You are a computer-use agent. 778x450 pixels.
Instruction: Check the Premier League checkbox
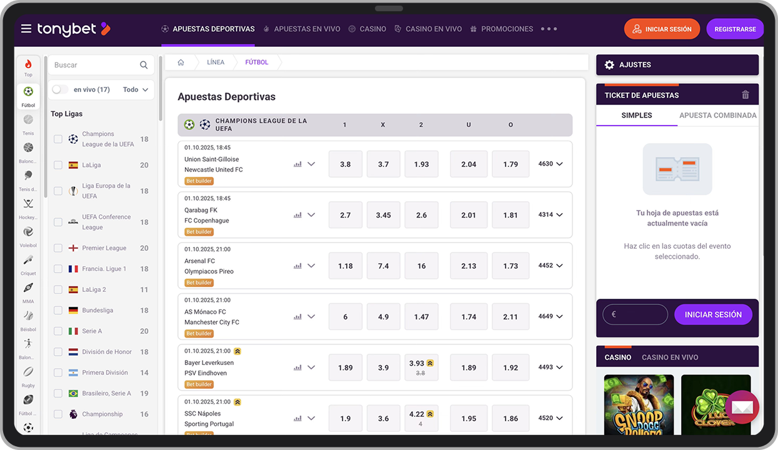point(58,248)
